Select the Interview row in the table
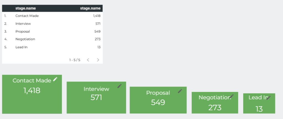The image size is (283, 119). coord(52,23)
